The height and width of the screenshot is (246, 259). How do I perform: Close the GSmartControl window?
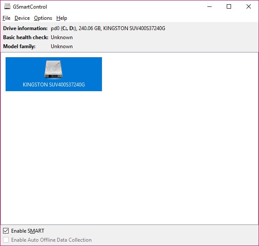(x=248, y=6)
